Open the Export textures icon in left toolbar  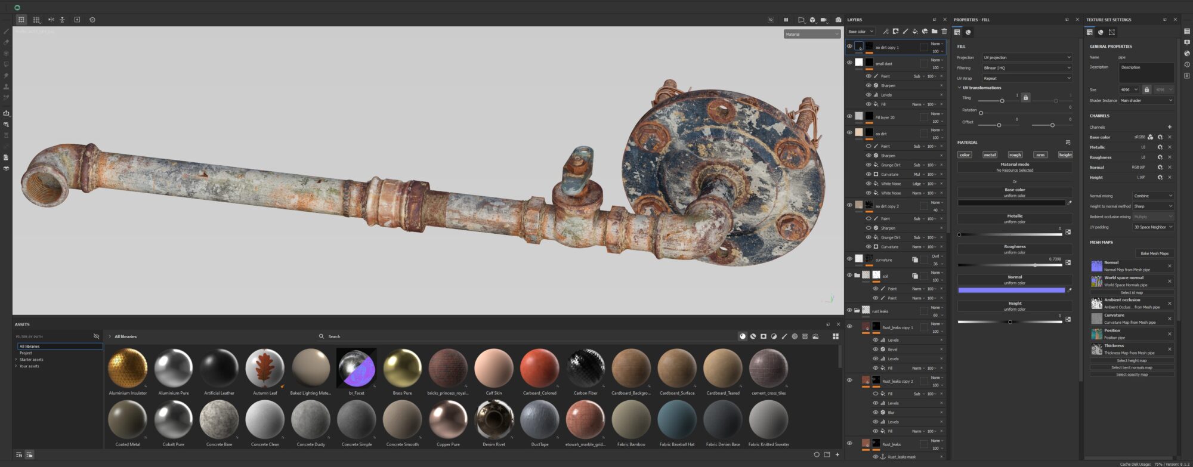6,113
